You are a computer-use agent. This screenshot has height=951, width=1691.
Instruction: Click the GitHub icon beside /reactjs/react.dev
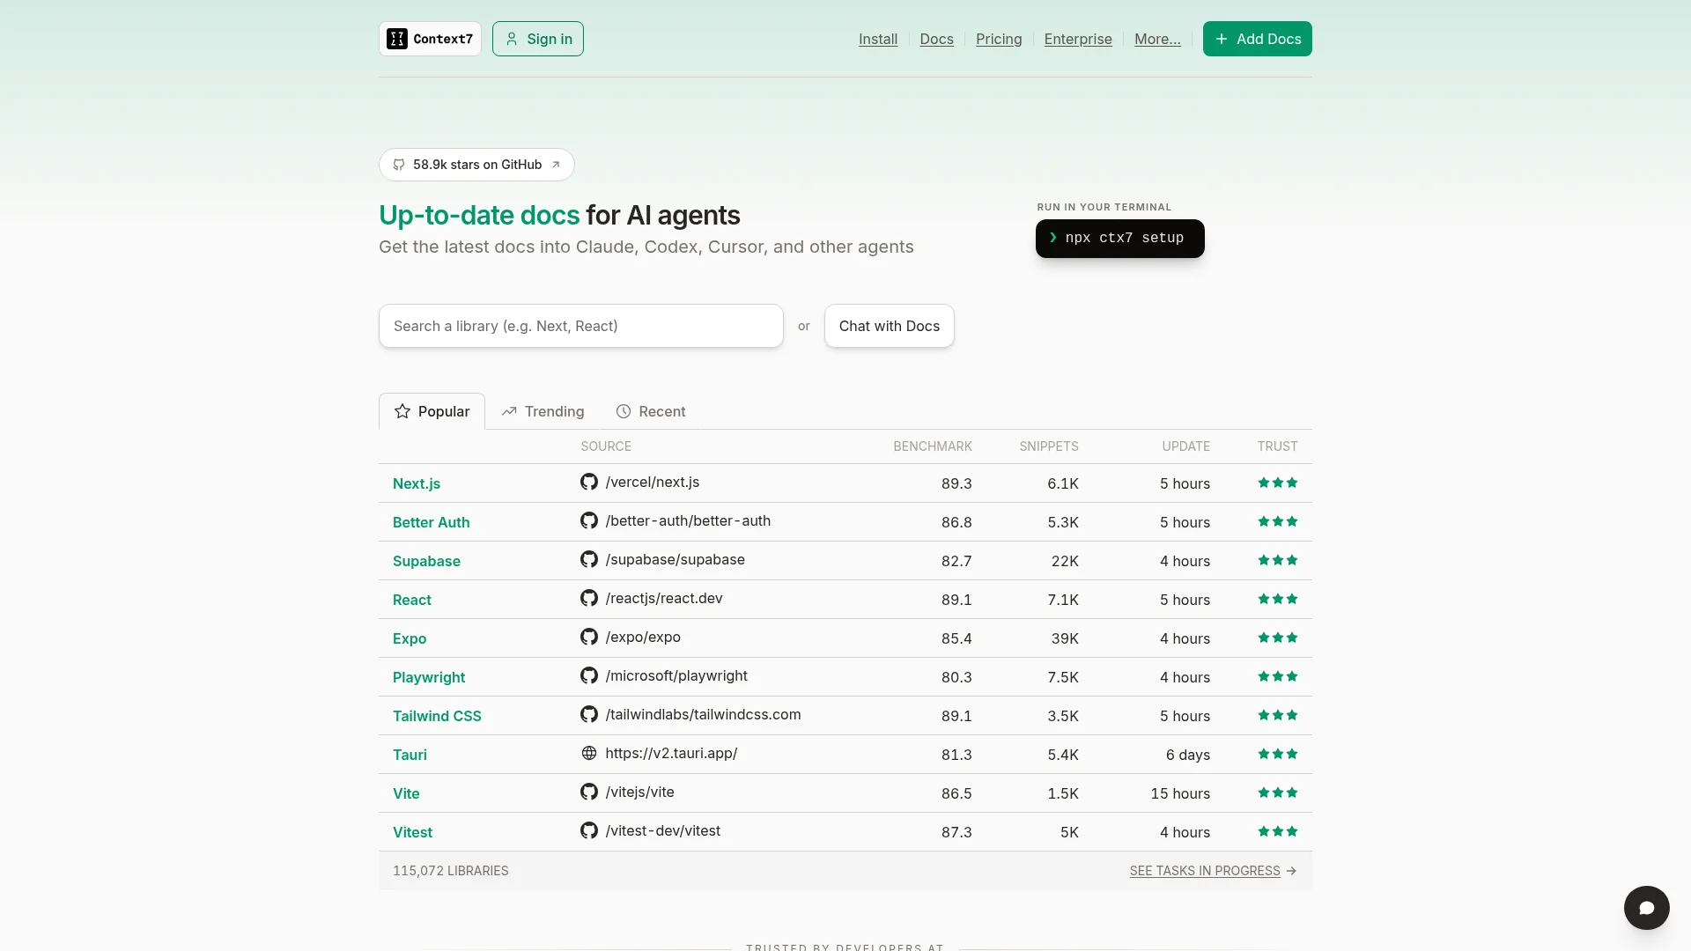click(589, 598)
